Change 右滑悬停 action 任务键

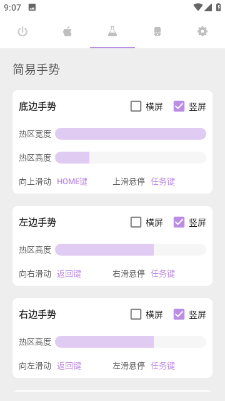click(162, 274)
